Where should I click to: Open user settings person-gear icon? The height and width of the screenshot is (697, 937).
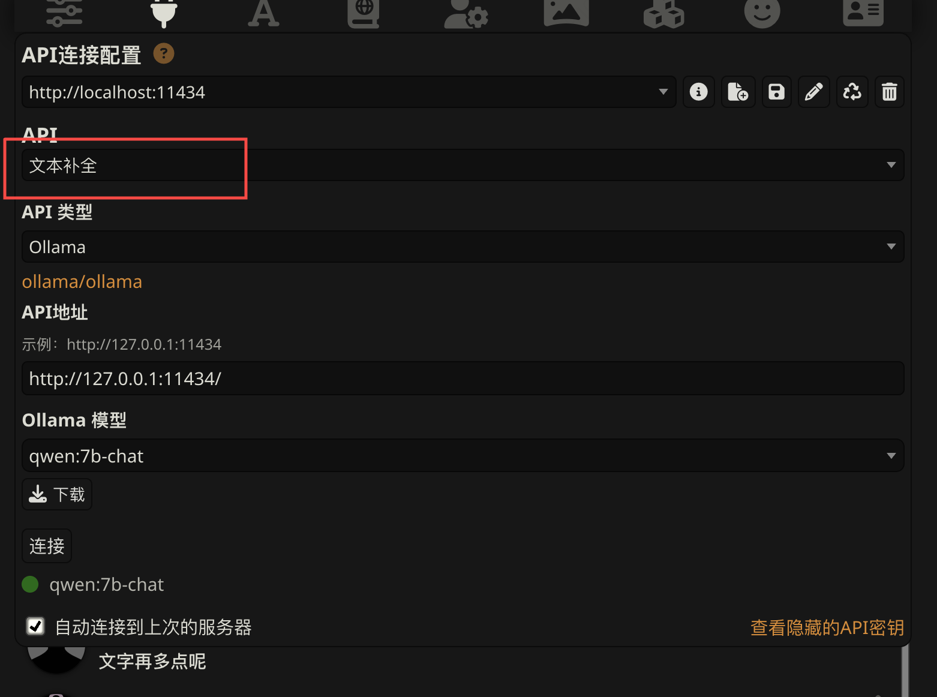click(466, 13)
